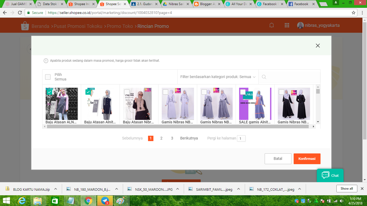Image resolution: width=367 pixels, height=206 pixels.
Task: Uncheck the Baju Atasan ALN product
Action: pyautogui.click(x=50, y=92)
